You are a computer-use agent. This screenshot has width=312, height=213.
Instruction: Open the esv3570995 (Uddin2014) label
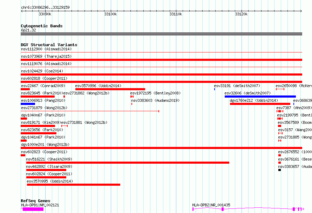click(x=50, y=181)
